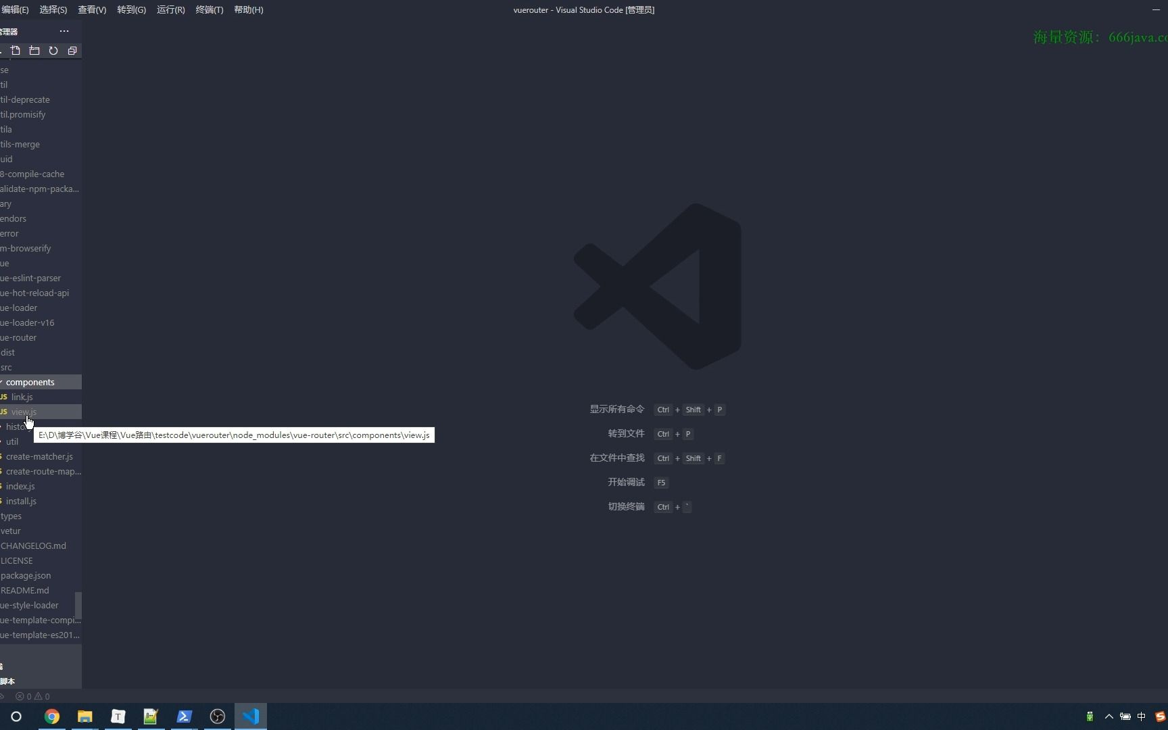The height and width of the screenshot is (730, 1168).
Task: Expand the vue-loader folder
Action: tap(41, 308)
